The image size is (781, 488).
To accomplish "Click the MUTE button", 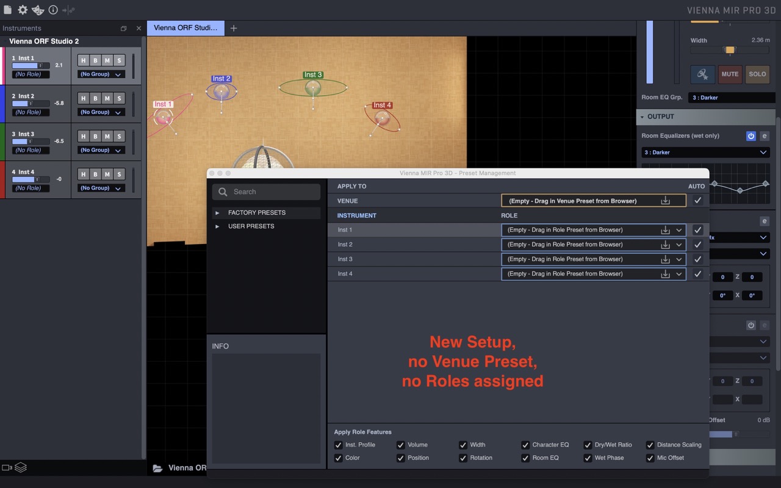I will (x=730, y=74).
